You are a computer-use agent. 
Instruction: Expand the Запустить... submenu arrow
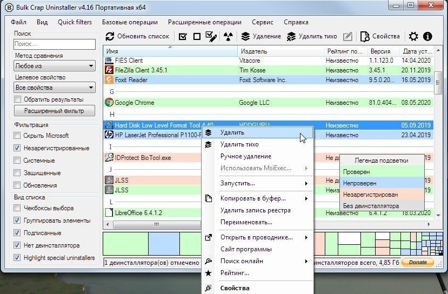point(306,183)
